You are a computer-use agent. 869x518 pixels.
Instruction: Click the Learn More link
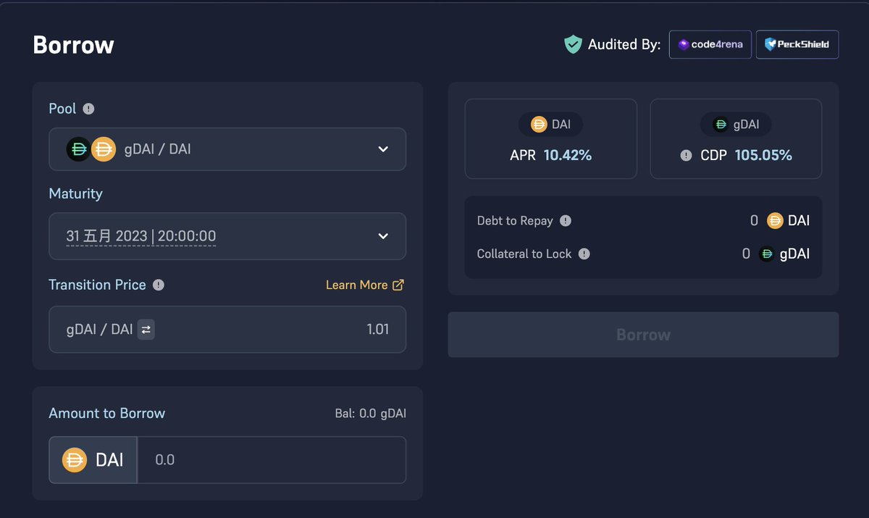356,285
